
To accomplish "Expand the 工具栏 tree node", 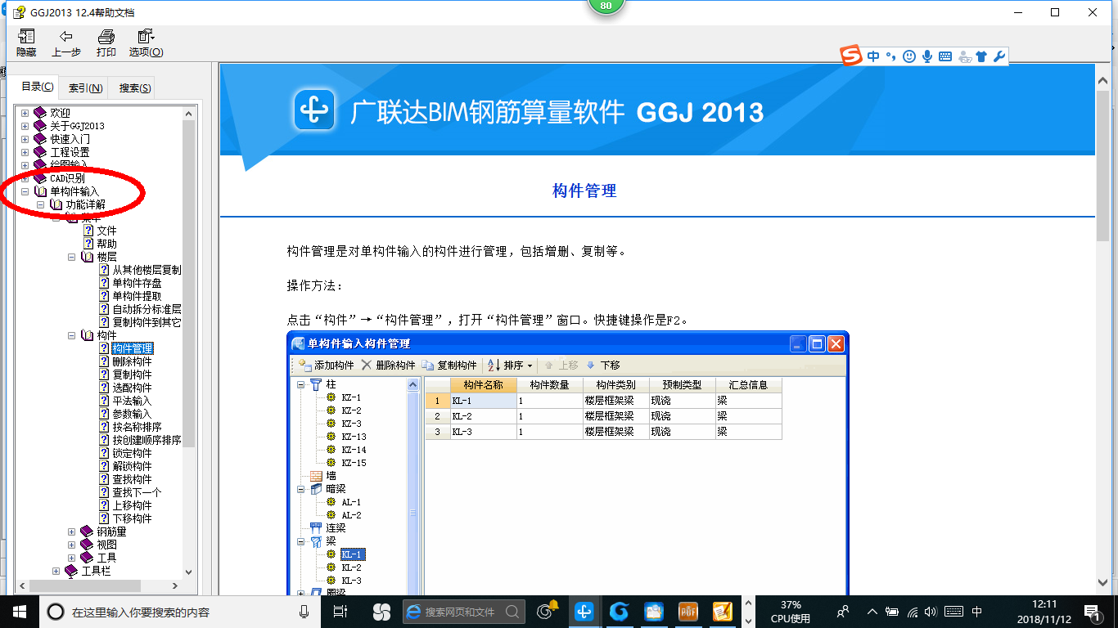I will coord(56,571).
